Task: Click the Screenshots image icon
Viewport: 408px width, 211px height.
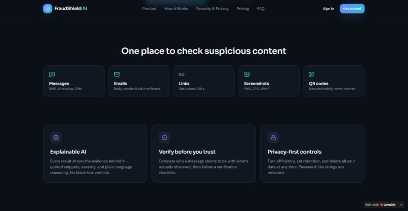Action: coord(247,74)
